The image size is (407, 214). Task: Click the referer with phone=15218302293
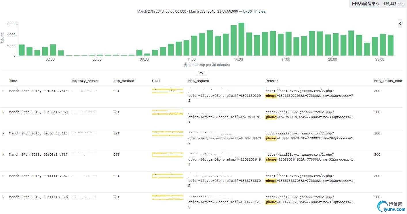[x=309, y=93]
